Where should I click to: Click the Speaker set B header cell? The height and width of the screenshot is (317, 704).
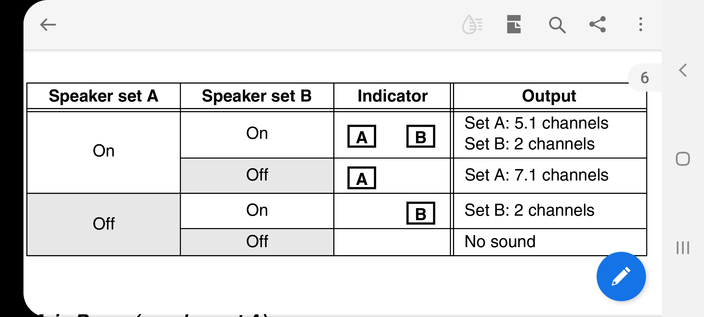tap(257, 96)
